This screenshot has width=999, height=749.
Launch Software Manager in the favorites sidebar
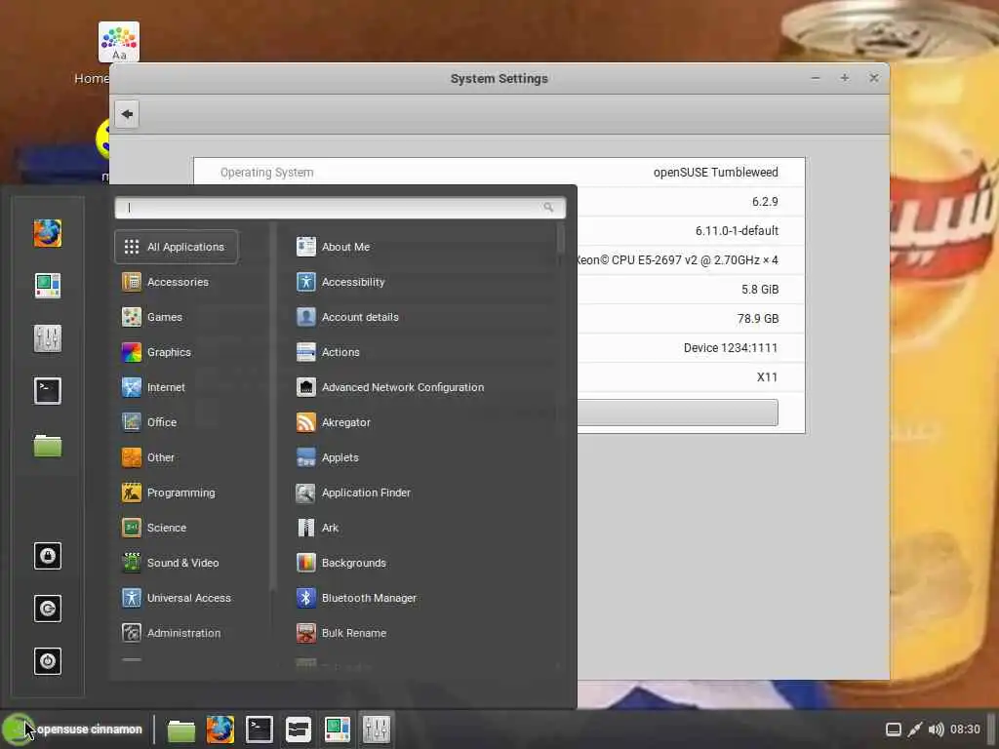tap(48, 286)
